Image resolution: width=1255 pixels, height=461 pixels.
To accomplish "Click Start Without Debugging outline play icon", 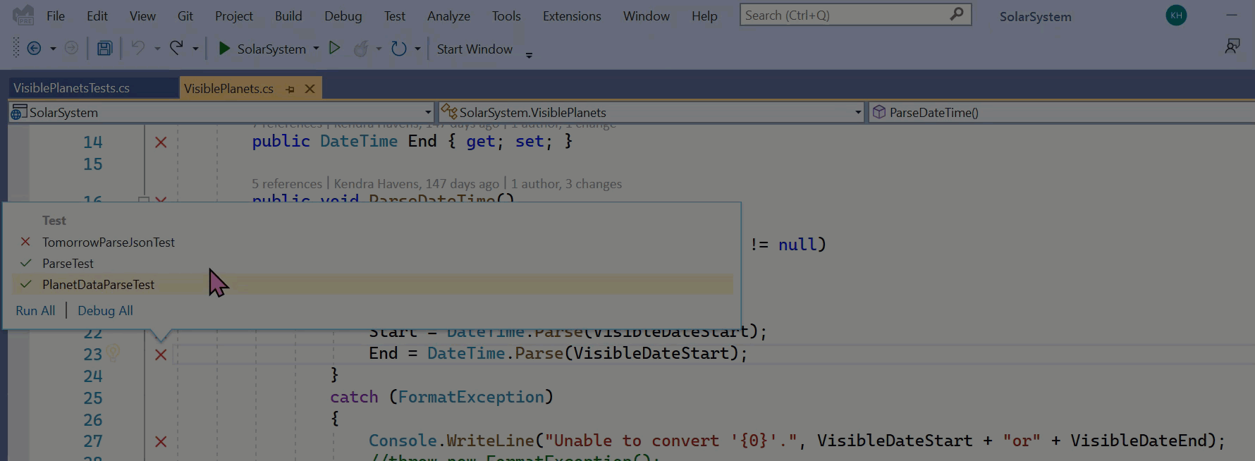I will point(335,49).
